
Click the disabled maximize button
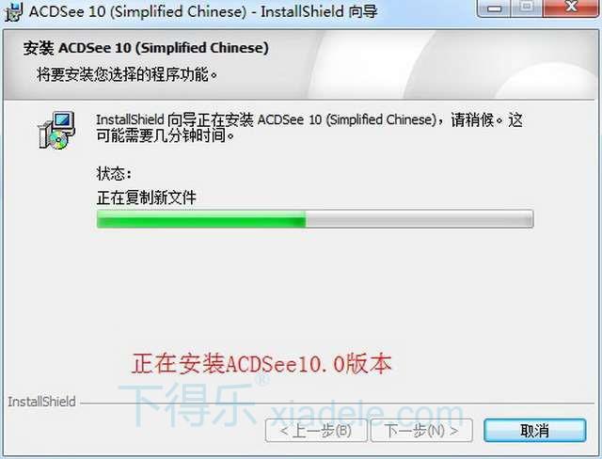coord(528,8)
